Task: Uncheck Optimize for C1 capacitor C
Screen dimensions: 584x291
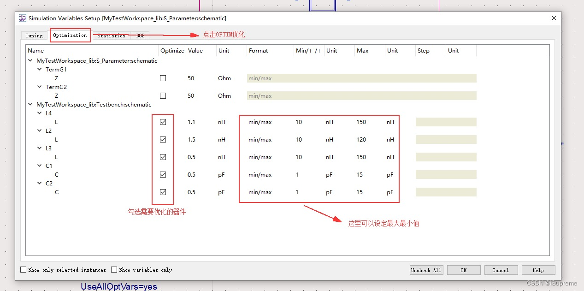Action: (x=163, y=175)
